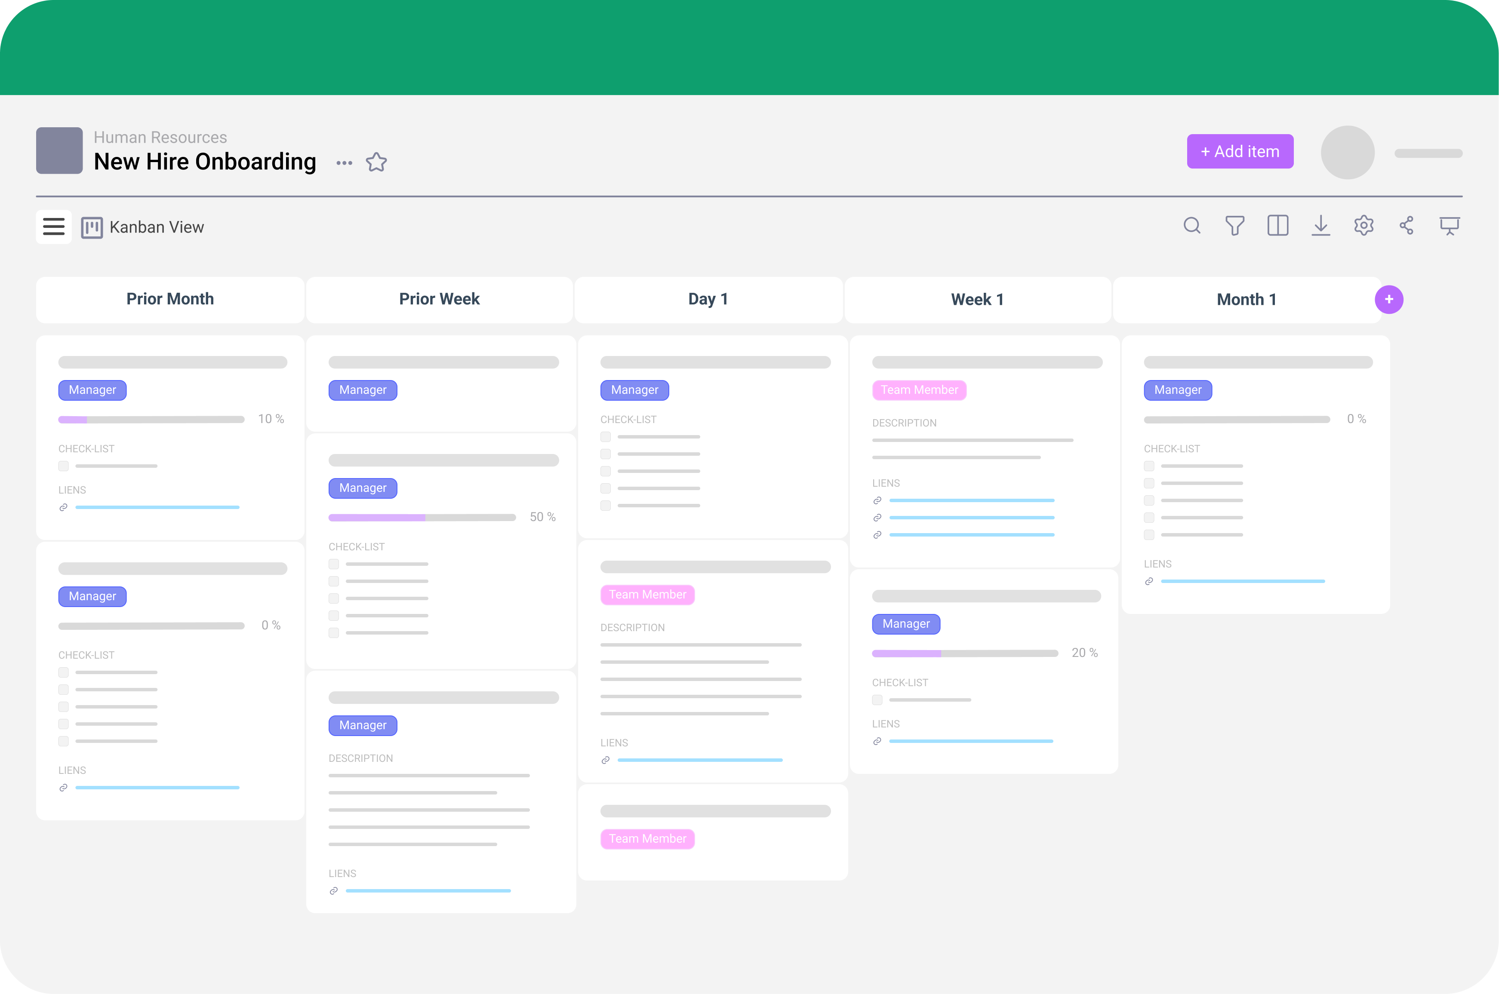
Task: Click the + Add item button
Action: click(x=1240, y=151)
